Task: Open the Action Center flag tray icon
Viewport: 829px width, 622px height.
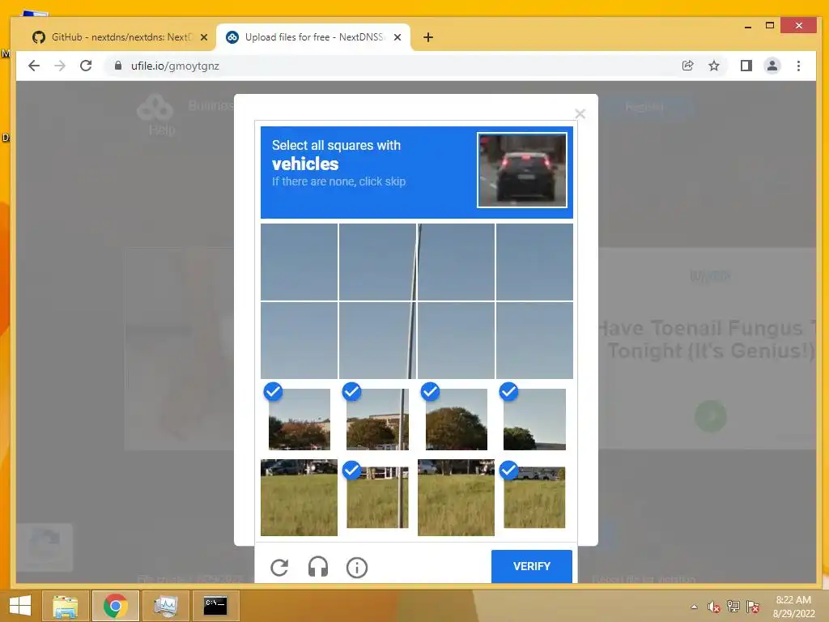Action: [x=753, y=607]
